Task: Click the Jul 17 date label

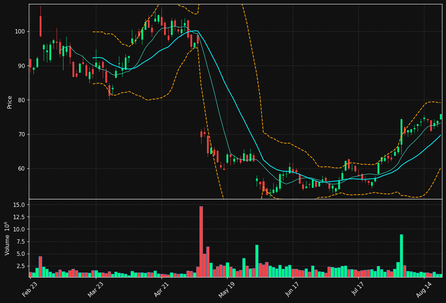Action: coord(358,290)
